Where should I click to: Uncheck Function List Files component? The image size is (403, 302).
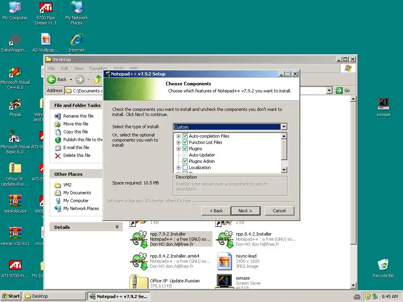click(185, 142)
